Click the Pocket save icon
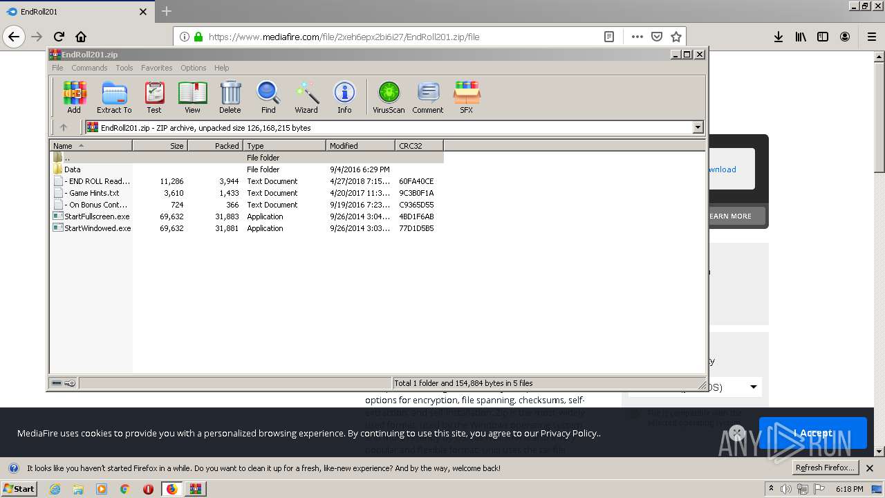This screenshot has height=498, width=885. (657, 37)
